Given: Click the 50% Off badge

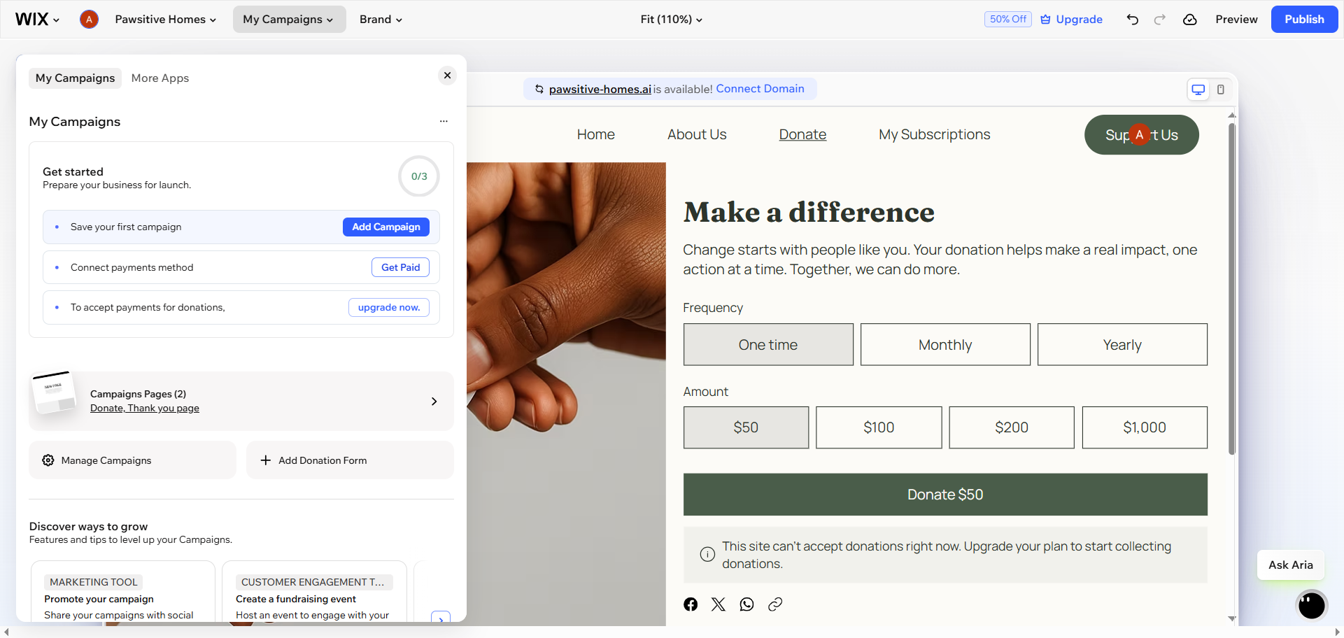Looking at the screenshot, I should click(x=1007, y=20).
